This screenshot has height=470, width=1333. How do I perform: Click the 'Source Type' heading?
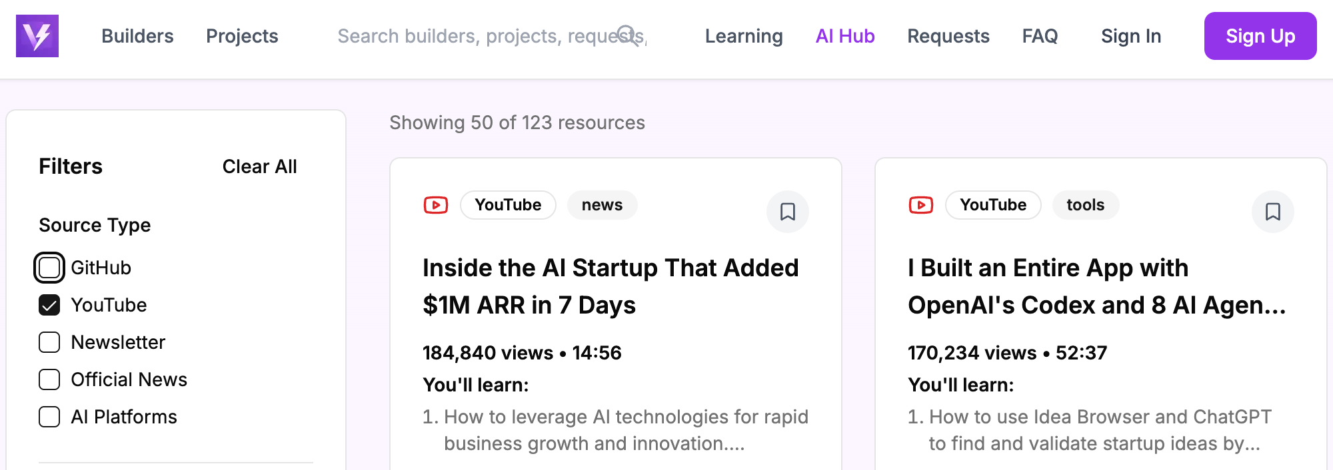95,225
